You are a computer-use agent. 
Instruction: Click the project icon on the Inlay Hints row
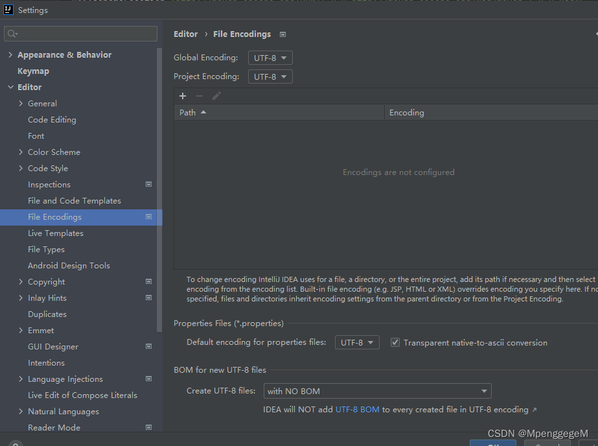point(149,298)
